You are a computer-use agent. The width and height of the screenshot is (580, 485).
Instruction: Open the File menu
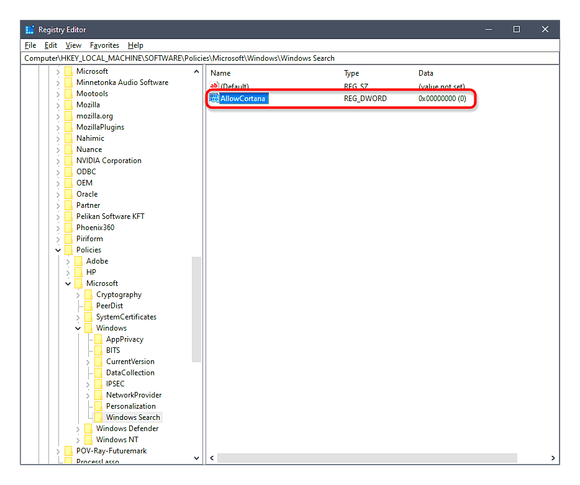[x=30, y=45]
